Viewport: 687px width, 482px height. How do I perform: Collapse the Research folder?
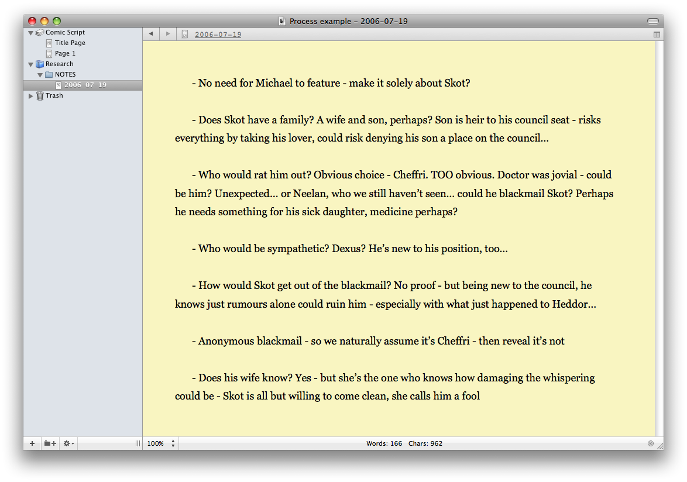[30, 64]
